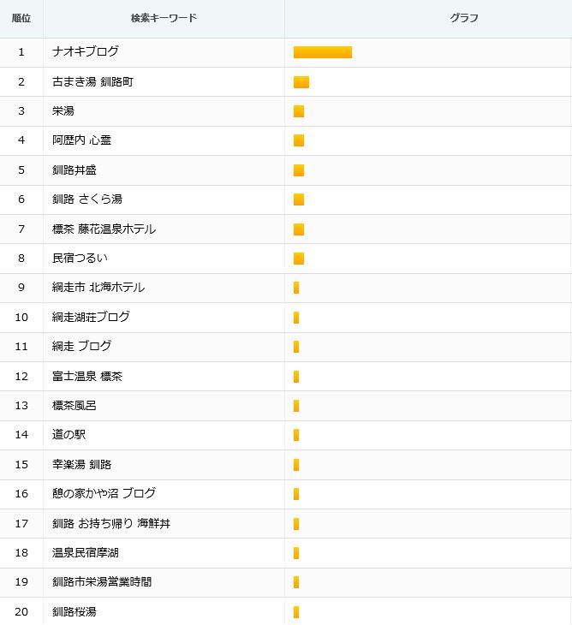Select keyword 釧路市栄湯営業時間
This screenshot has height=625, width=572.
coord(102,582)
